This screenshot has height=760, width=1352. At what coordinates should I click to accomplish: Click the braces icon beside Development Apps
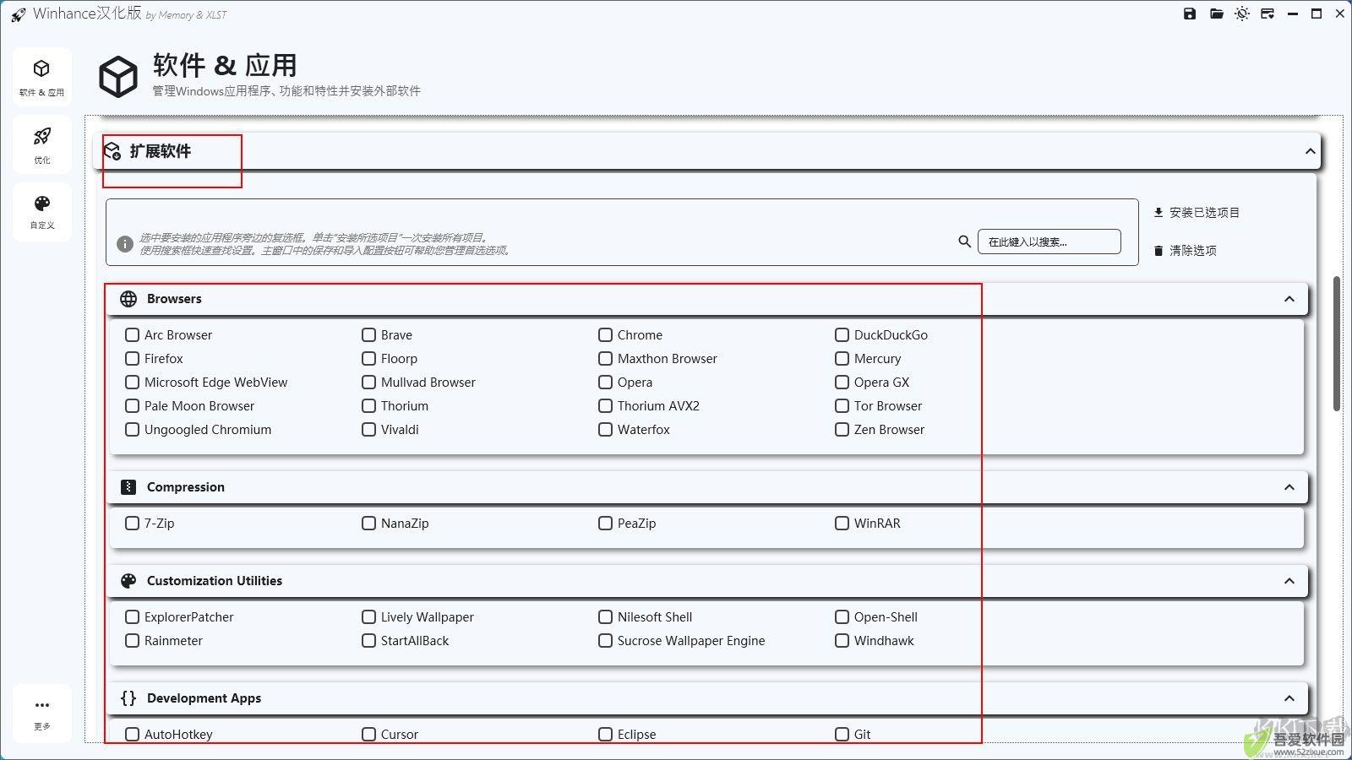(x=128, y=698)
